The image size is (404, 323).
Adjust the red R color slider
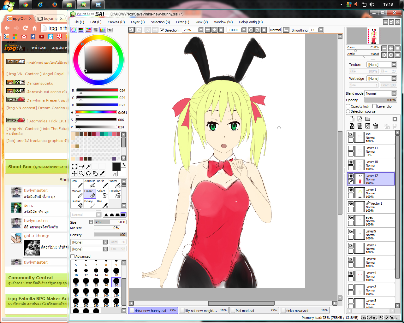(97, 90)
